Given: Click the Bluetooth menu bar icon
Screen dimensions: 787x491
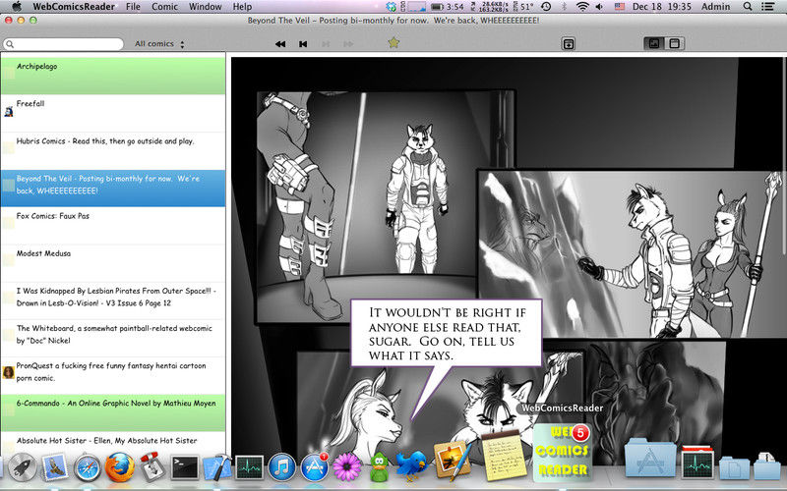Looking at the screenshot, I should click(564, 7).
